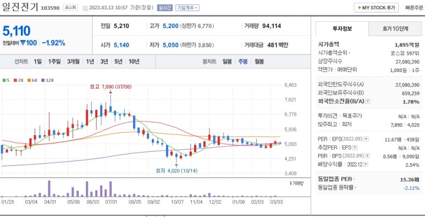Select the 3년 line chart range
The height and width of the screenshot is (217, 425).
tap(104, 62)
